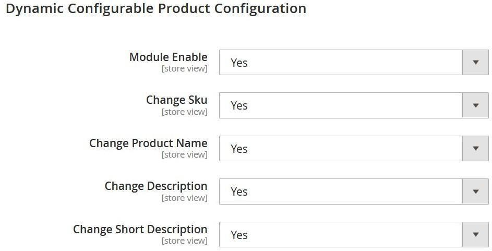Open the Change Sku select field
Image resolution: width=492 pixels, height=251 pixels.
(x=354, y=105)
